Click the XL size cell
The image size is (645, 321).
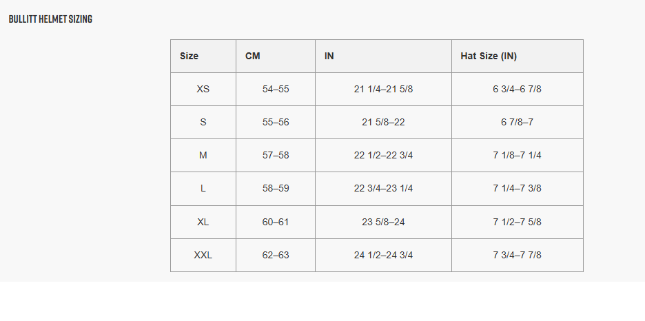click(x=203, y=222)
